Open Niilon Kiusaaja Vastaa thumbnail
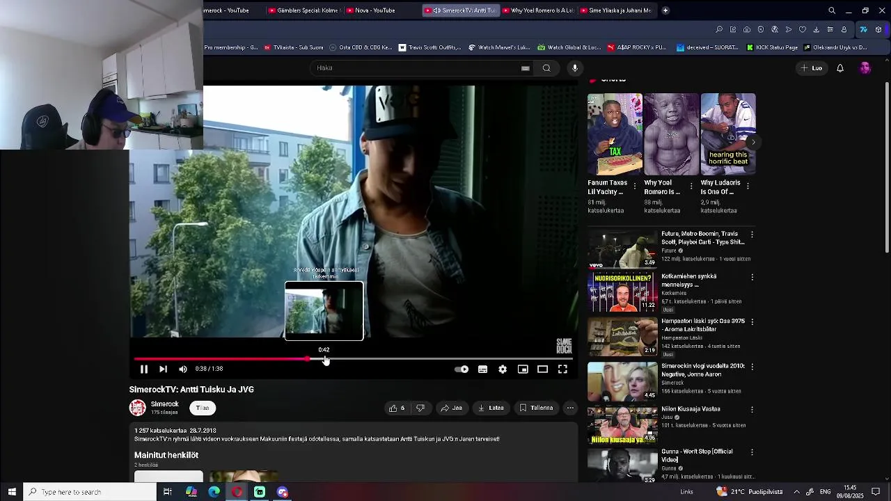This screenshot has width=891, height=501. 622,424
